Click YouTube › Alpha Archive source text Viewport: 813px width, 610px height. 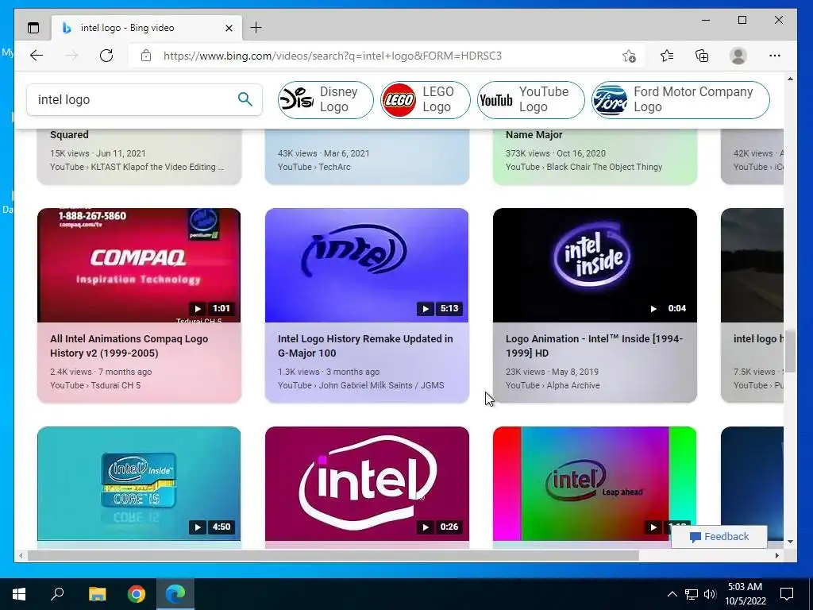[553, 385]
